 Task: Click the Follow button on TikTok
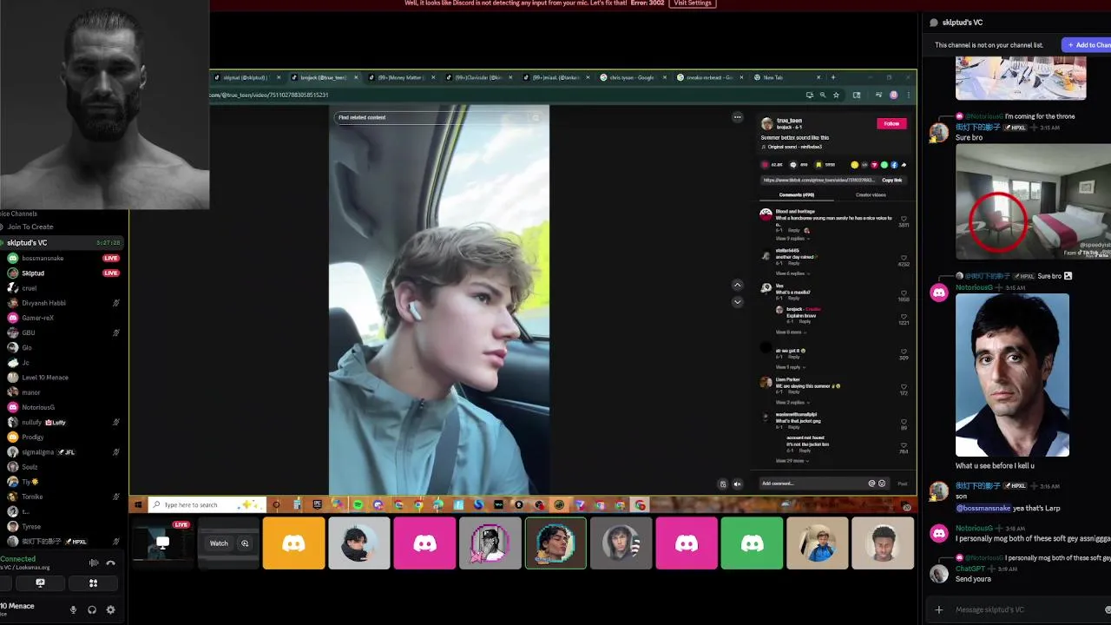point(891,123)
